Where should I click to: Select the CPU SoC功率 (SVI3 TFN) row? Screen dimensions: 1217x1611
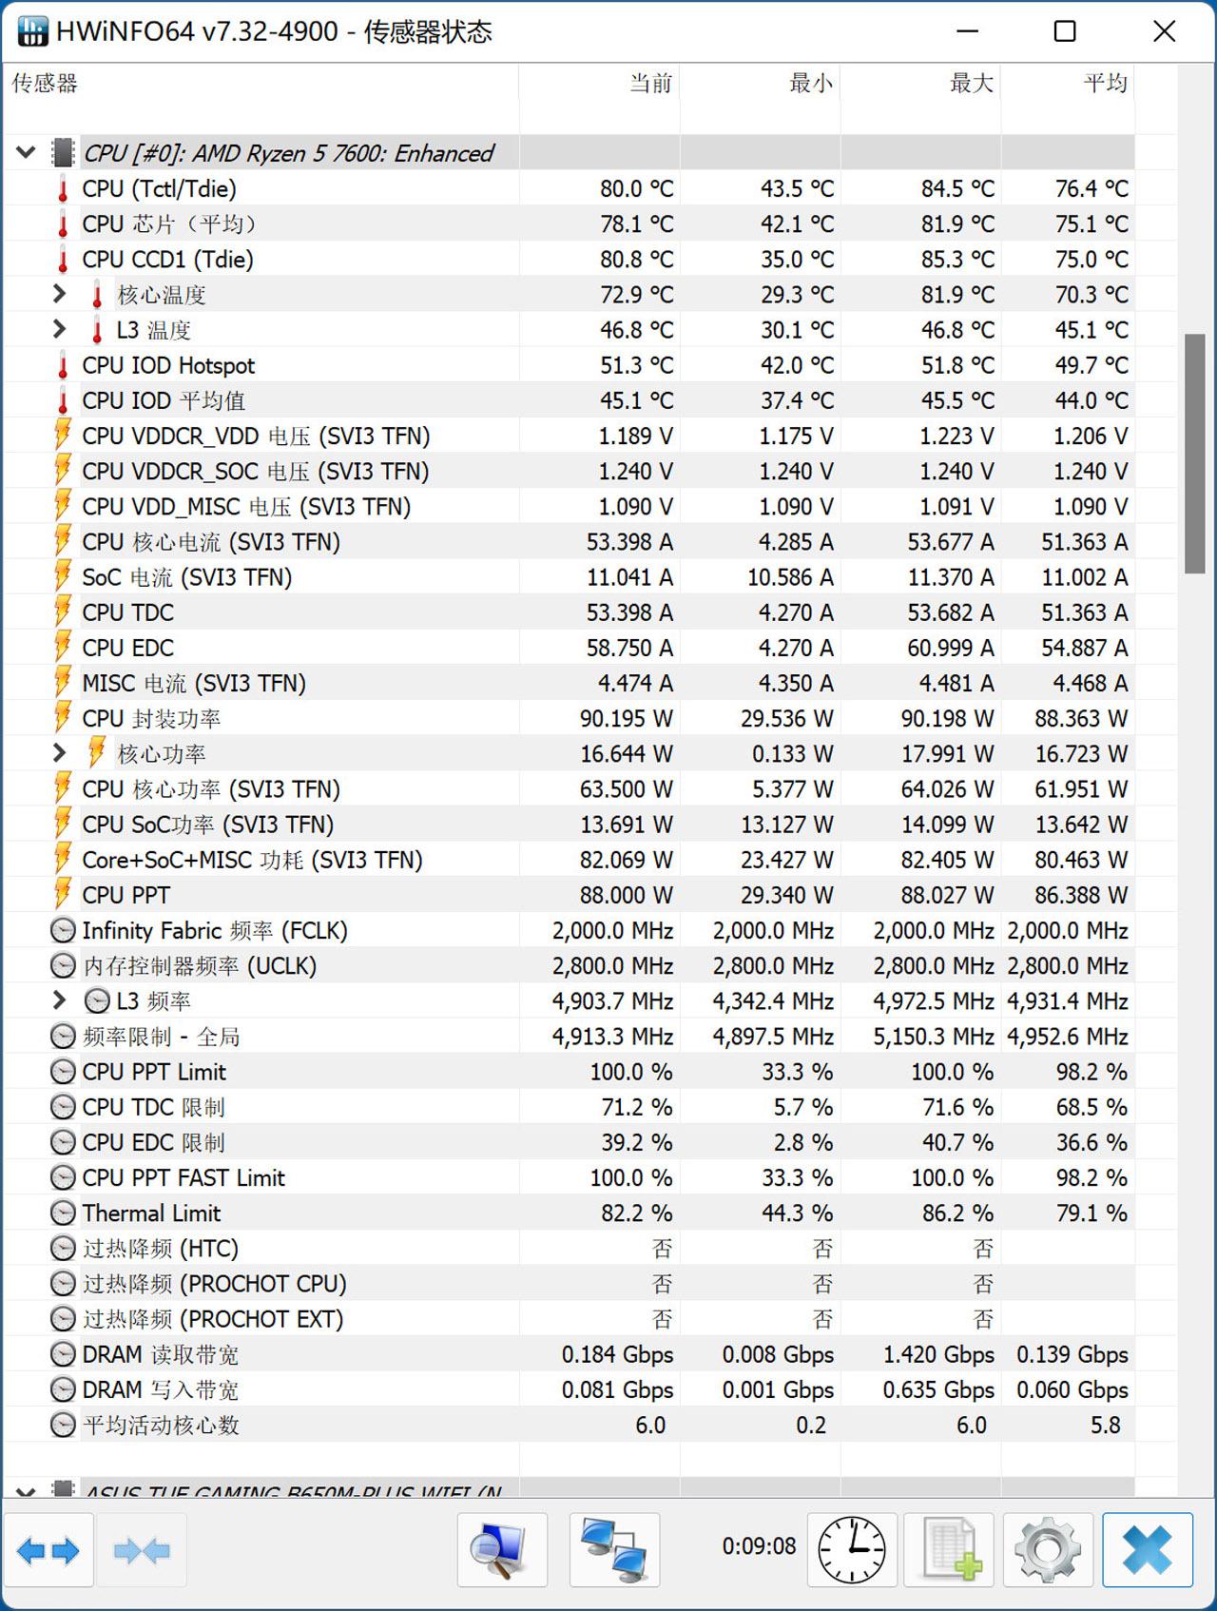(x=569, y=825)
